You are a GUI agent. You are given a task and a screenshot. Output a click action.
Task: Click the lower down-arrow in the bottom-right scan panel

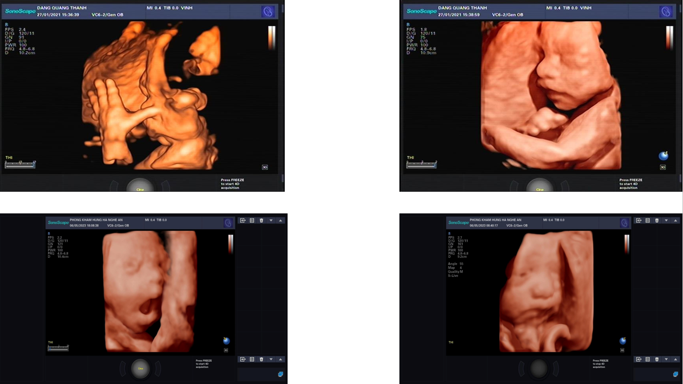666,359
